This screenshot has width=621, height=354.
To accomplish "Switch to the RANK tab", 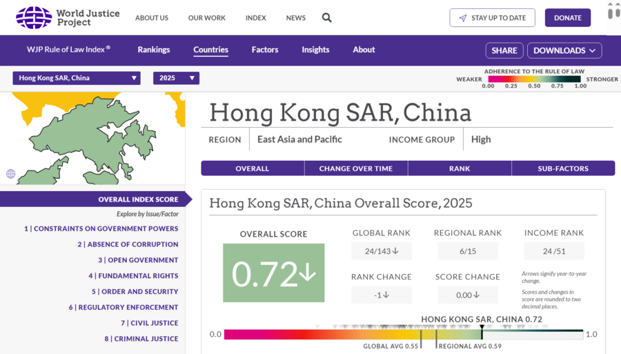I will [460, 168].
